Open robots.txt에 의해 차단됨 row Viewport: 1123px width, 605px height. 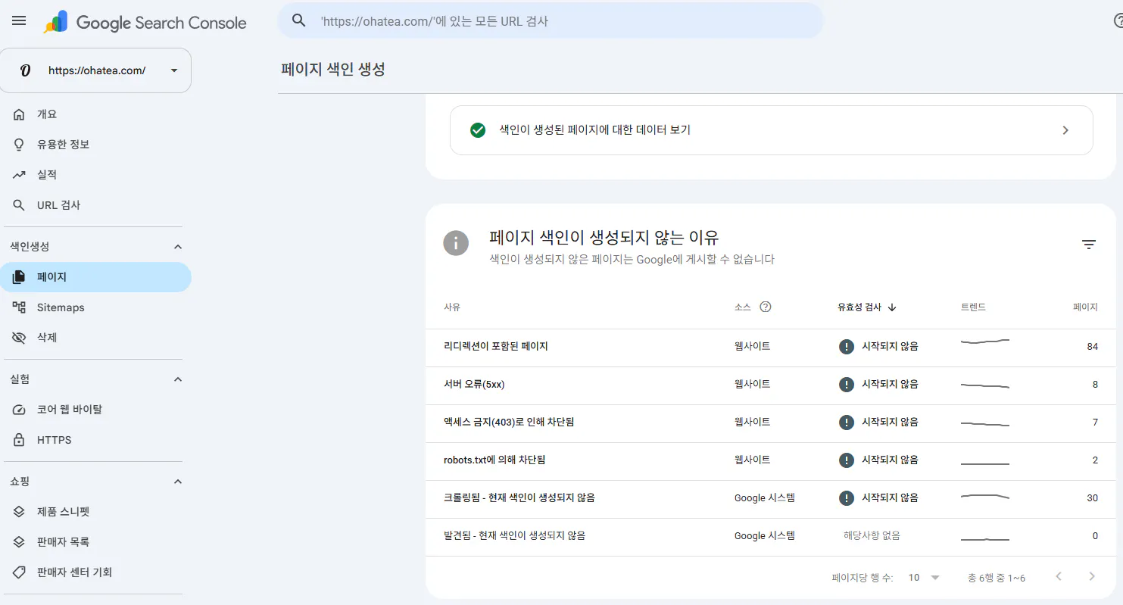pos(770,460)
